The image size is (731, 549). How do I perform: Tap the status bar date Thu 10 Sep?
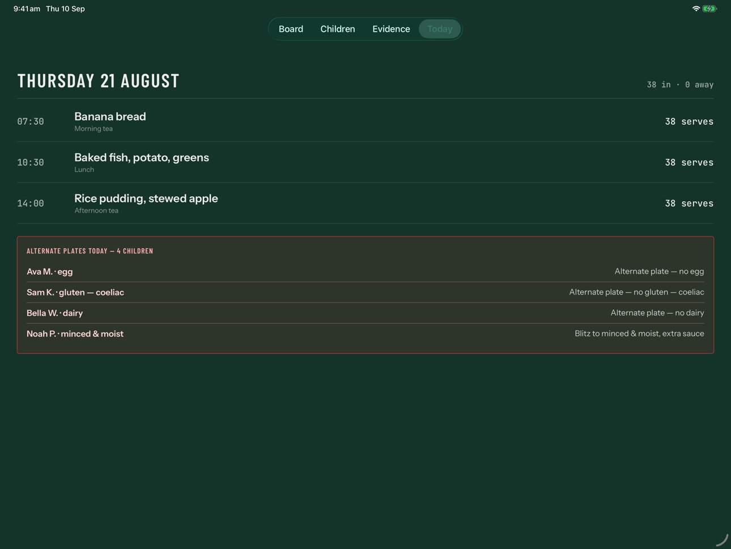pos(65,9)
